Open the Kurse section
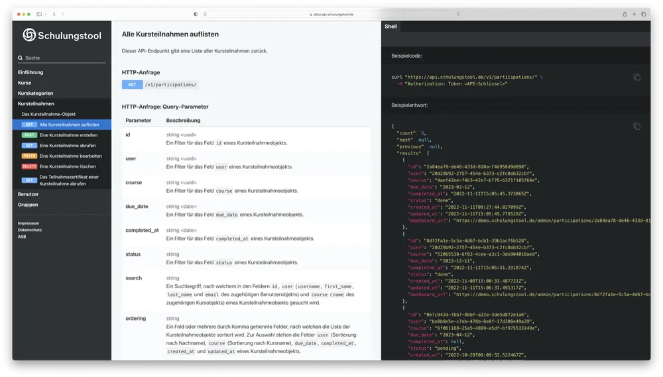 (25, 83)
